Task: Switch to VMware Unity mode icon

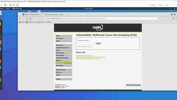Action: point(17,5)
